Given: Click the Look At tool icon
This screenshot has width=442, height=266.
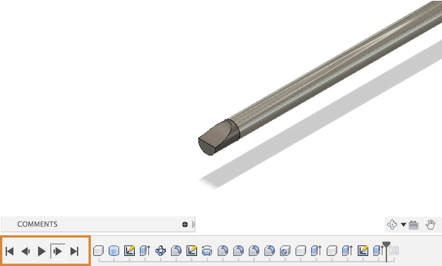Looking at the screenshot, I should [414, 224].
